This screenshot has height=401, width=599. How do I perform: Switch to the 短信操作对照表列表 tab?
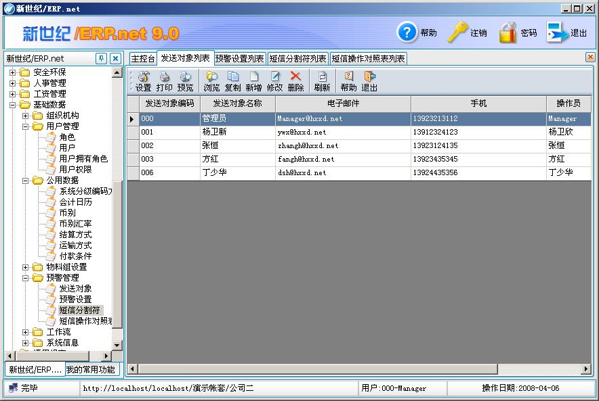pos(368,59)
